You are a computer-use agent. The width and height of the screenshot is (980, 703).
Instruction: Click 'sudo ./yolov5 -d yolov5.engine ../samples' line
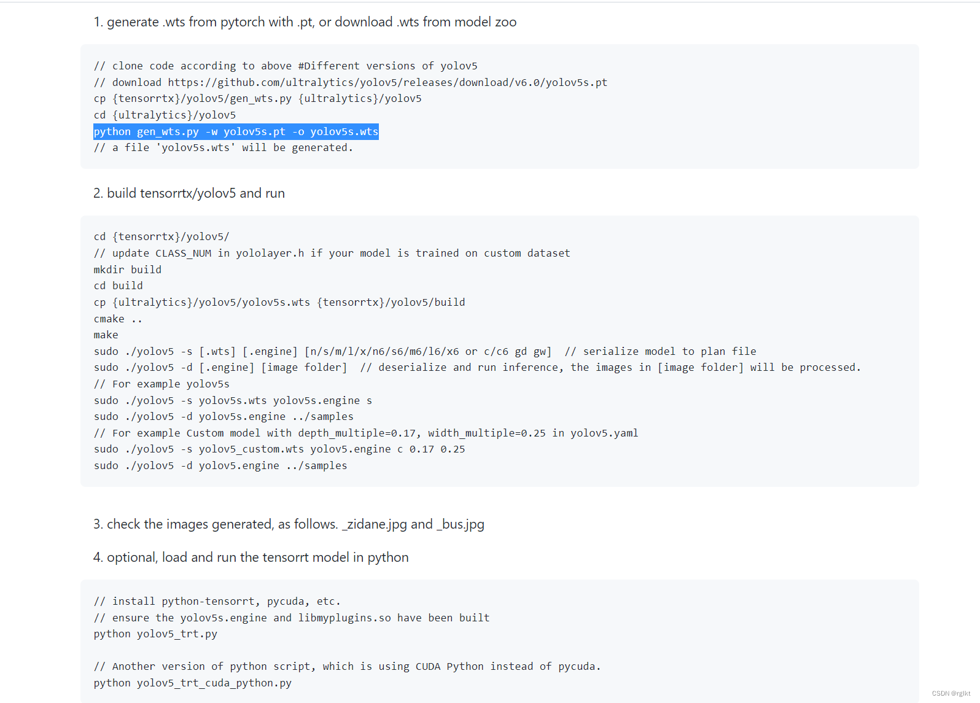pyautogui.click(x=220, y=465)
